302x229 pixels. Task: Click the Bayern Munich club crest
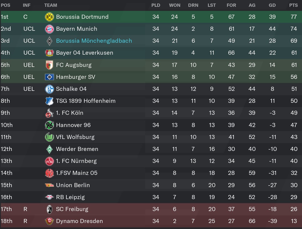click(x=49, y=29)
